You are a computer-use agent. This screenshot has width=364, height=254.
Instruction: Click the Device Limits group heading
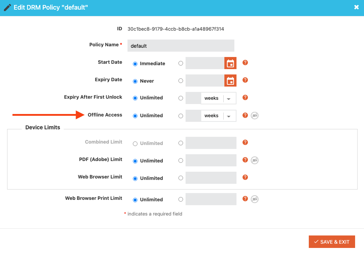[x=43, y=127]
